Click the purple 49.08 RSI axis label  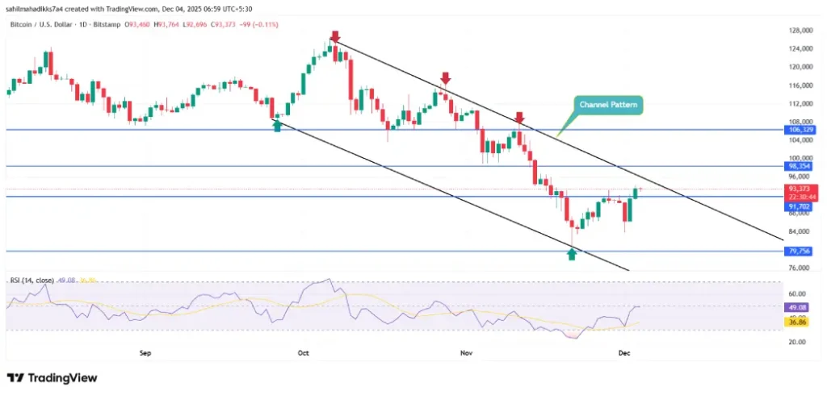(798, 307)
